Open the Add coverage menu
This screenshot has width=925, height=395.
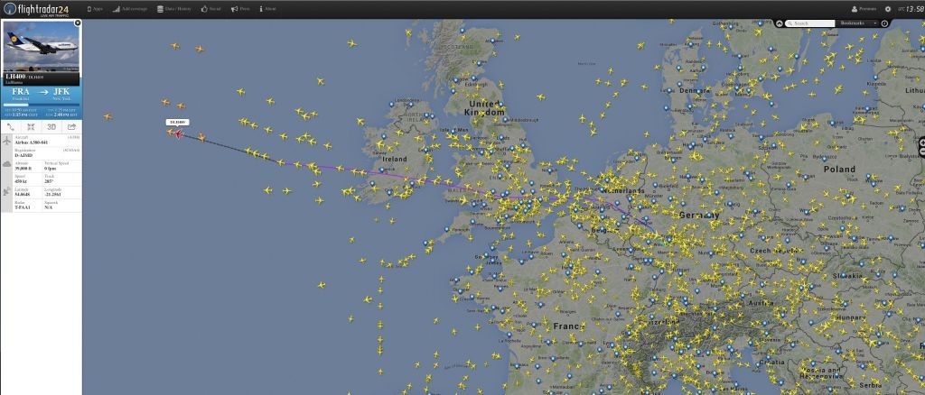pyautogui.click(x=130, y=9)
